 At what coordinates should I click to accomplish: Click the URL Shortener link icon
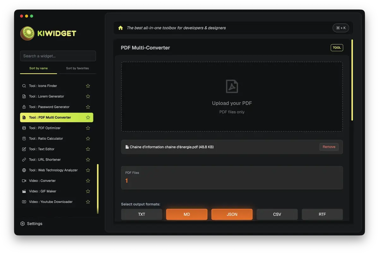[24, 159]
